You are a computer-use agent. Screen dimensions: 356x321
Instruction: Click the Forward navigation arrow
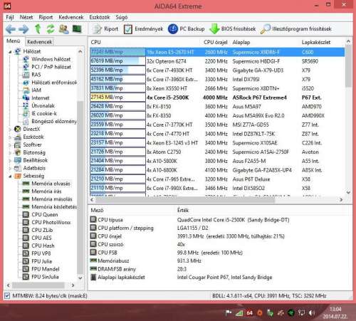[23, 29]
